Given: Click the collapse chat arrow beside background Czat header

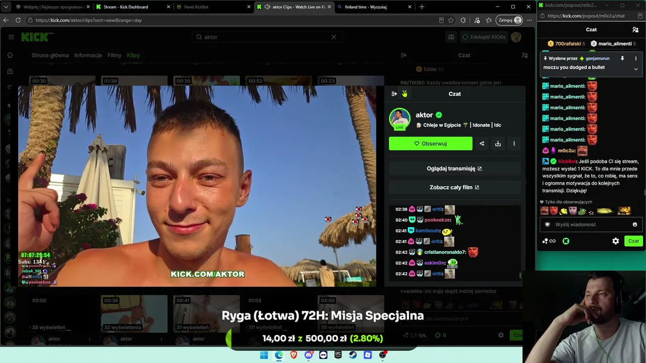Looking at the screenshot, I should 403,55.
